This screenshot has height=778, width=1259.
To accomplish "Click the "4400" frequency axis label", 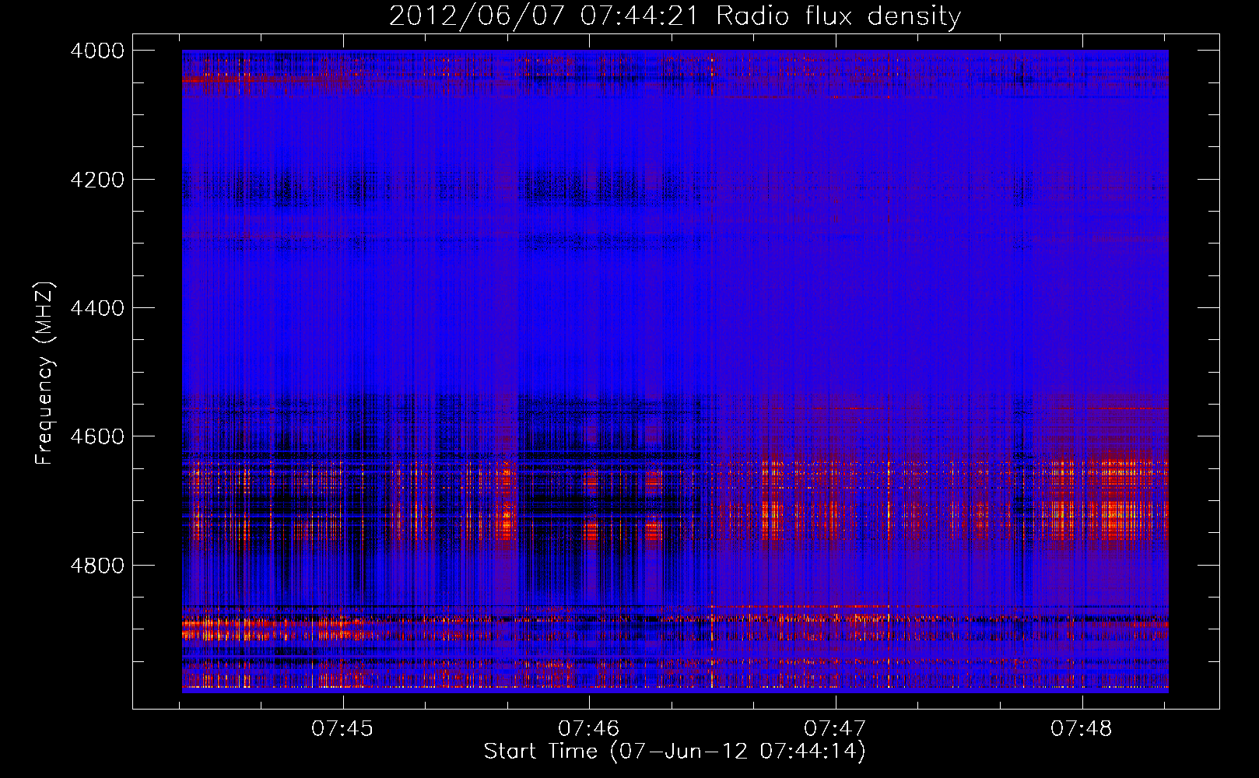I will click(x=97, y=308).
